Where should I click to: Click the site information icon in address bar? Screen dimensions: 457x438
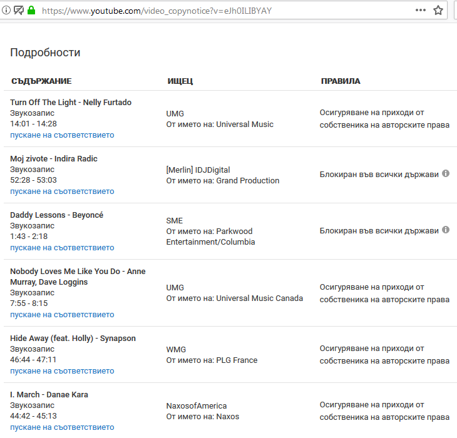(6, 11)
